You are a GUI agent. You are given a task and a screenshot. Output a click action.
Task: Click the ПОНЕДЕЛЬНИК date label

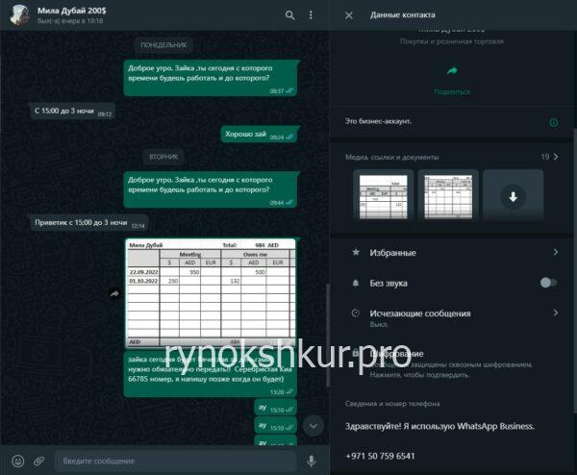point(163,45)
